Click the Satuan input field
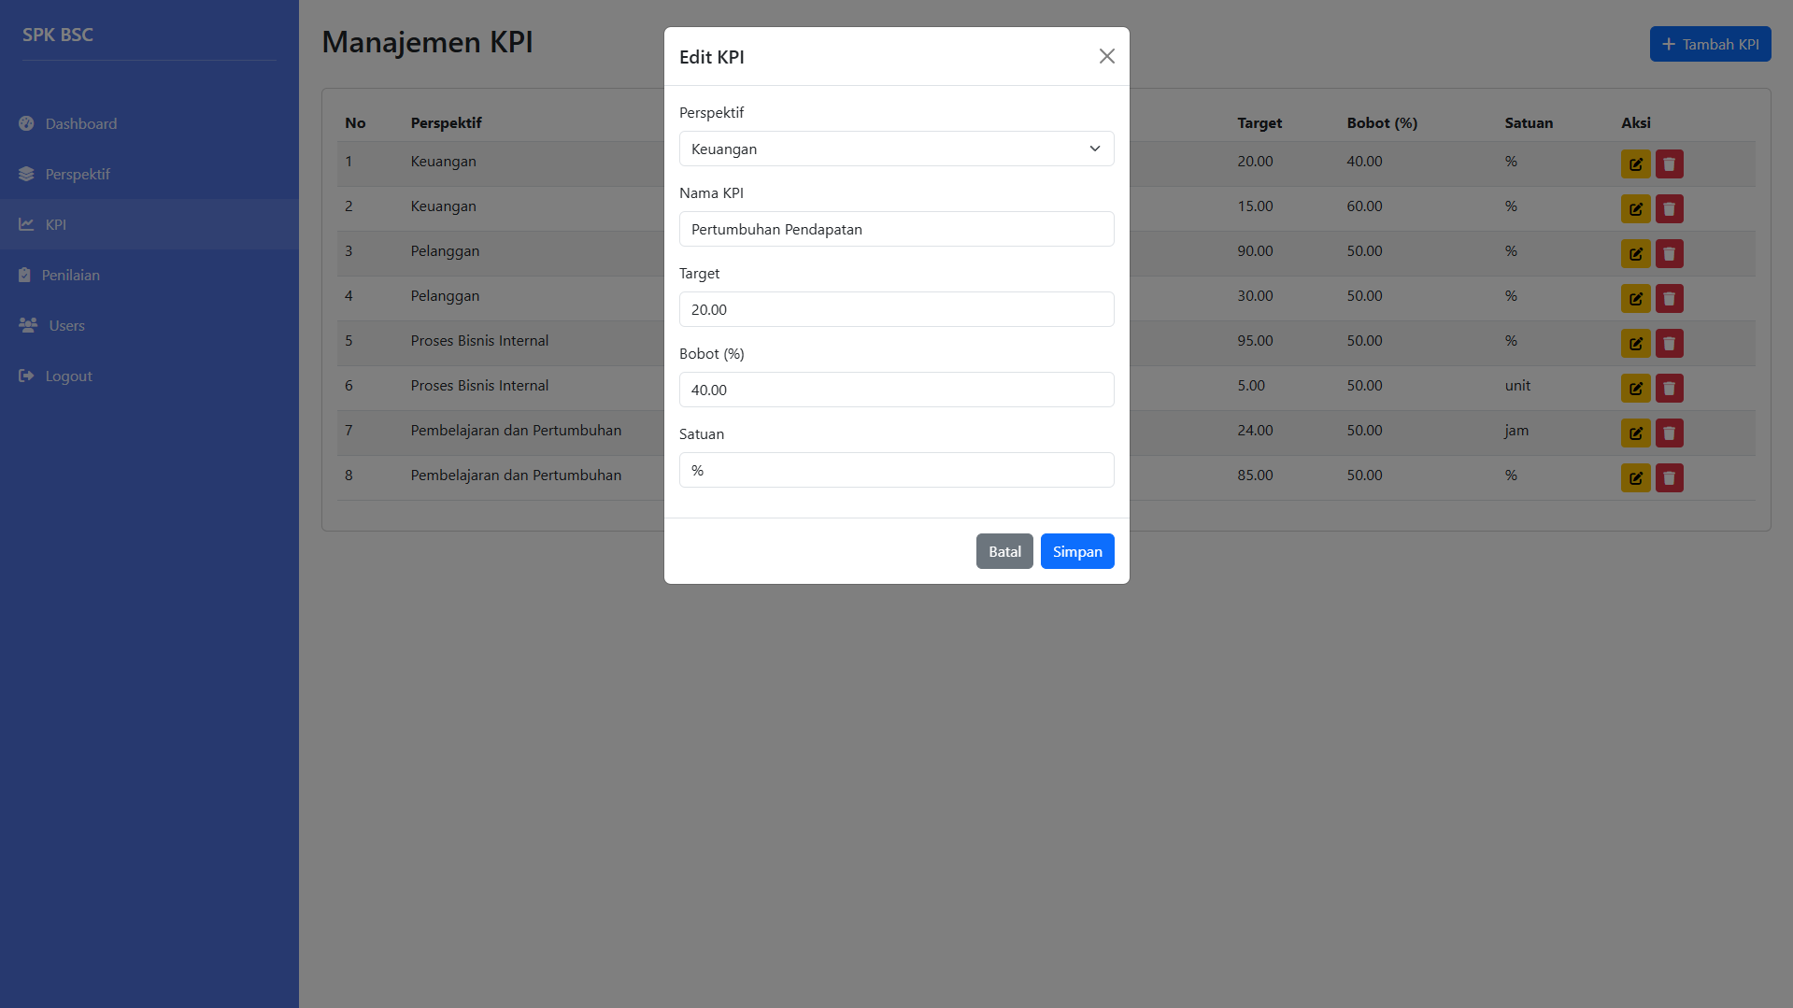 click(896, 470)
